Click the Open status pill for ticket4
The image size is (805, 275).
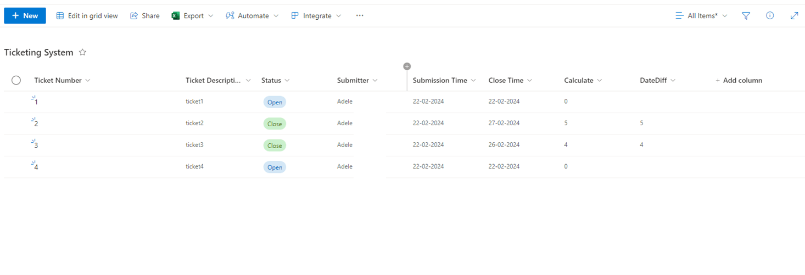point(275,167)
